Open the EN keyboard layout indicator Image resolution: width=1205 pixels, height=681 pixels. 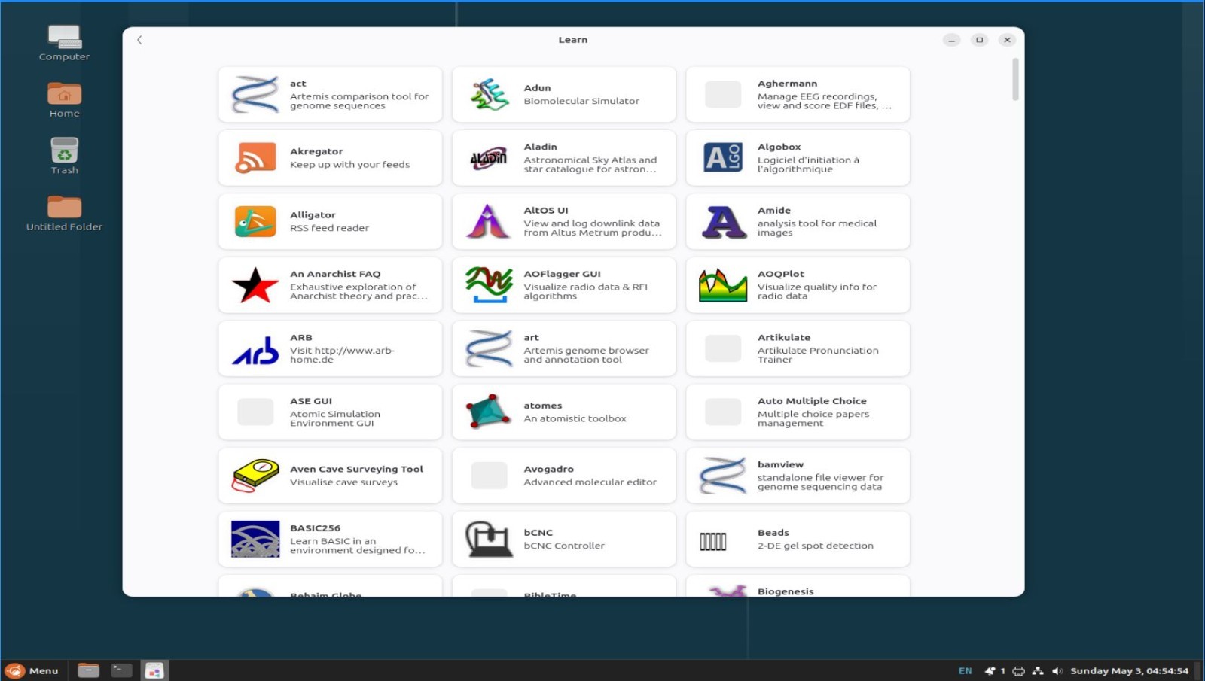pos(966,671)
